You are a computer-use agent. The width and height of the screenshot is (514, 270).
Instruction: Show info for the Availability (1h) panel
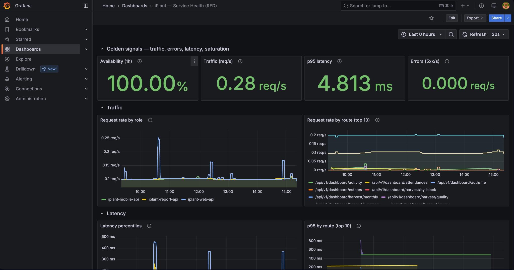coord(140,61)
